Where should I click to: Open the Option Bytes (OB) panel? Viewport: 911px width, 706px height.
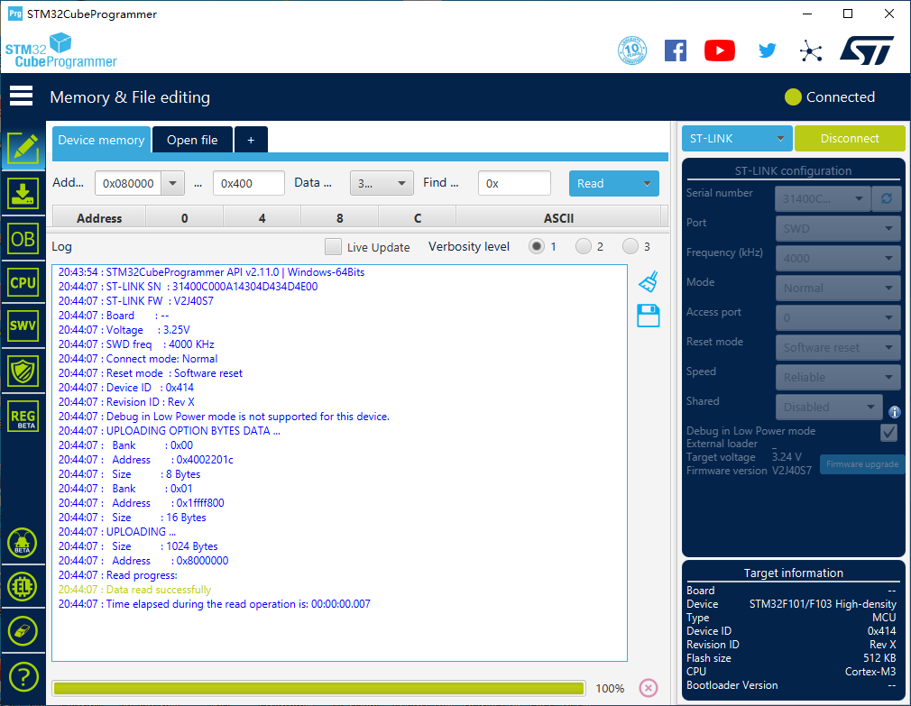(23, 238)
